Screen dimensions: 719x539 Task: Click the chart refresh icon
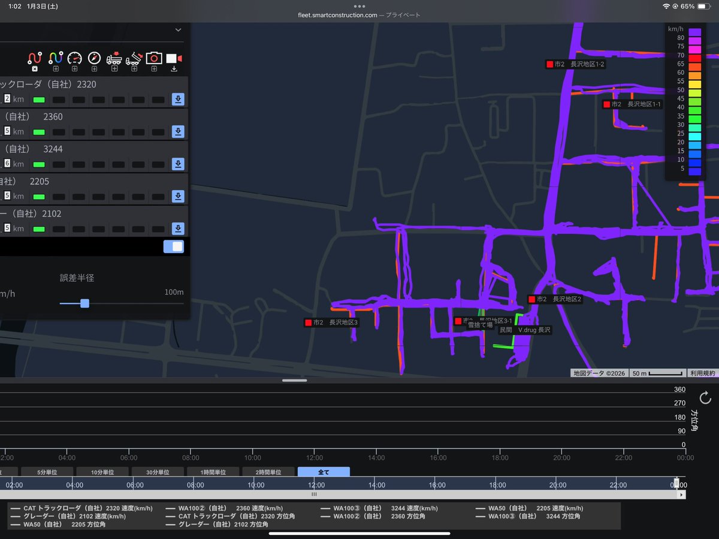[x=705, y=398]
